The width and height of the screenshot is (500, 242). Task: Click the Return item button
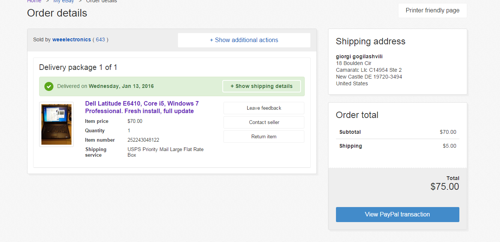coord(264,136)
